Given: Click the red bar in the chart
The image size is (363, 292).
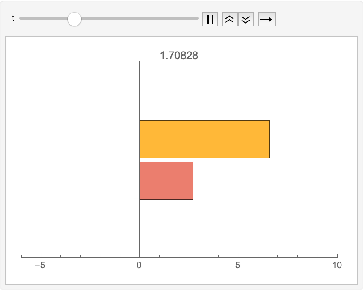Looking at the screenshot, I should [x=166, y=180].
